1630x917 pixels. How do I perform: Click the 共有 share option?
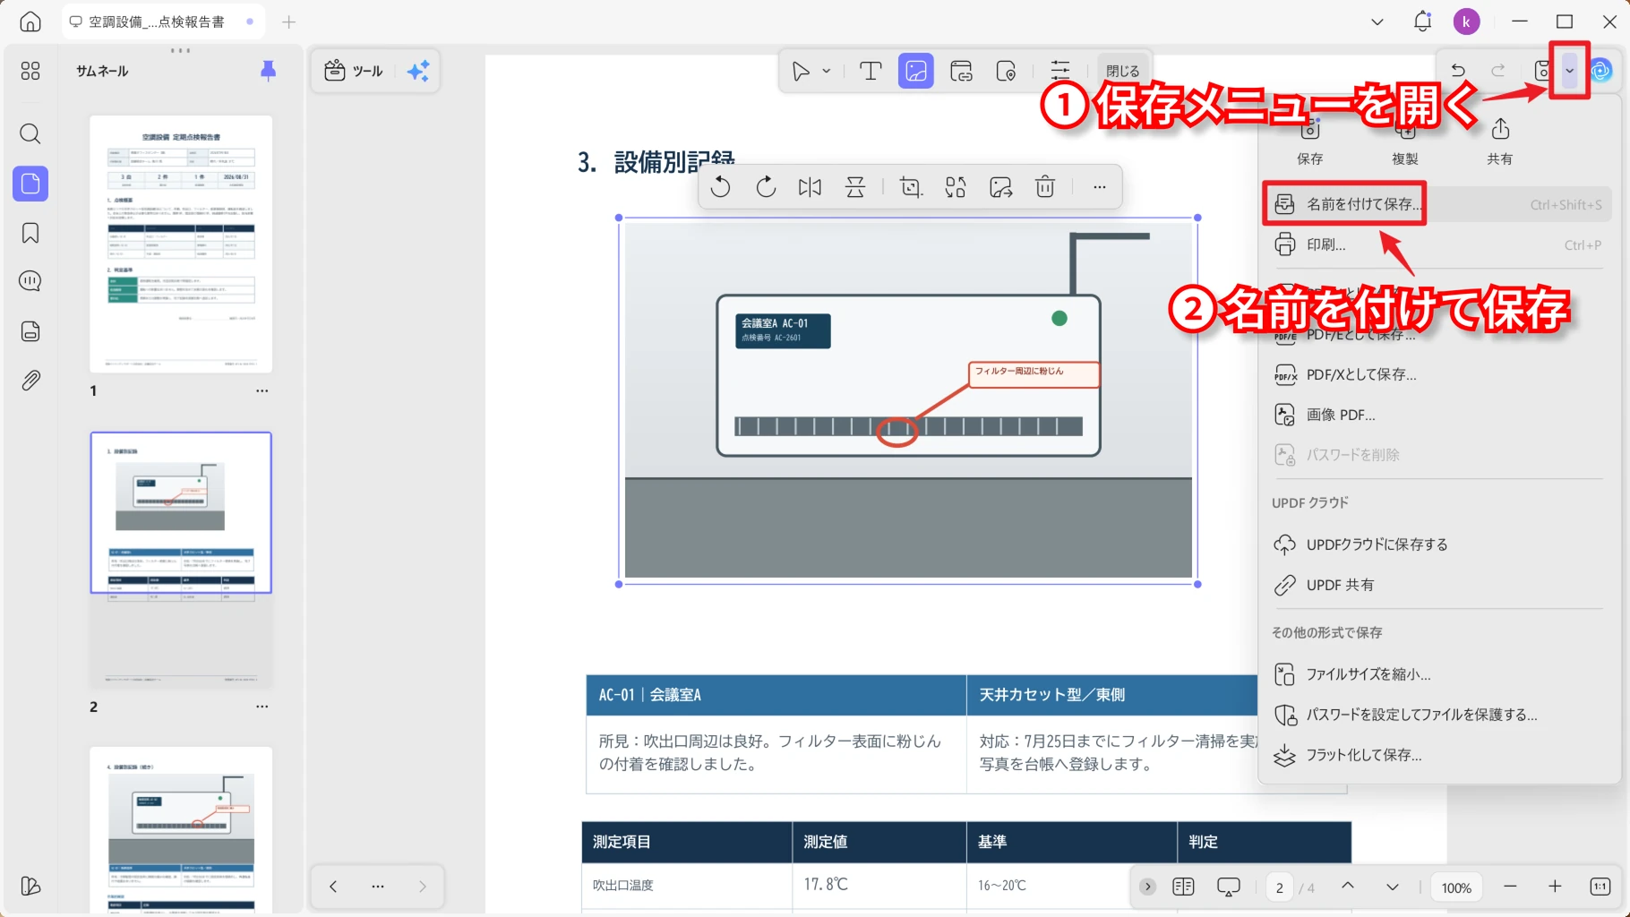pos(1500,141)
